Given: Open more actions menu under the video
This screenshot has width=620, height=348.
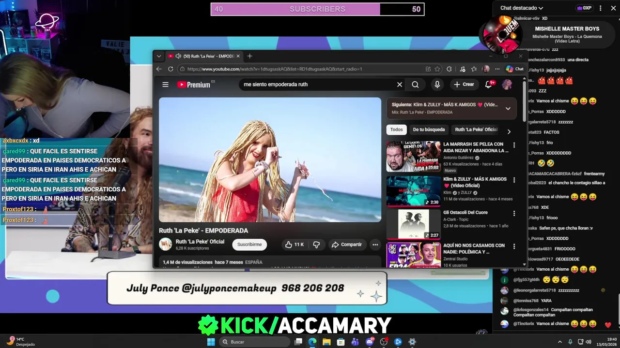Looking at the screenshot, I should coord(375,245).
